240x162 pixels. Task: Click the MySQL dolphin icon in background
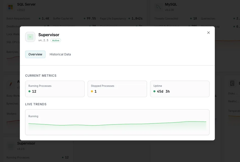pyautogui.click(x=158, y=7)
